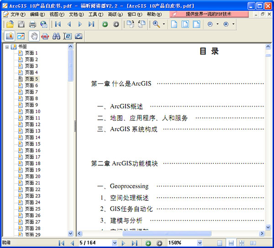Viewport: 274px width, 248px height.
Task: Switch to facing pages layout
Action: click(x=253, y=243)
